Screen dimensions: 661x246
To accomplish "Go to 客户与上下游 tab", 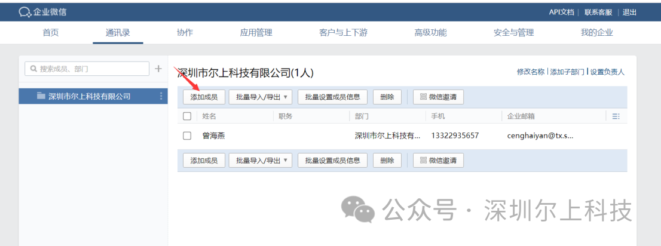I will tap(343, 33).
